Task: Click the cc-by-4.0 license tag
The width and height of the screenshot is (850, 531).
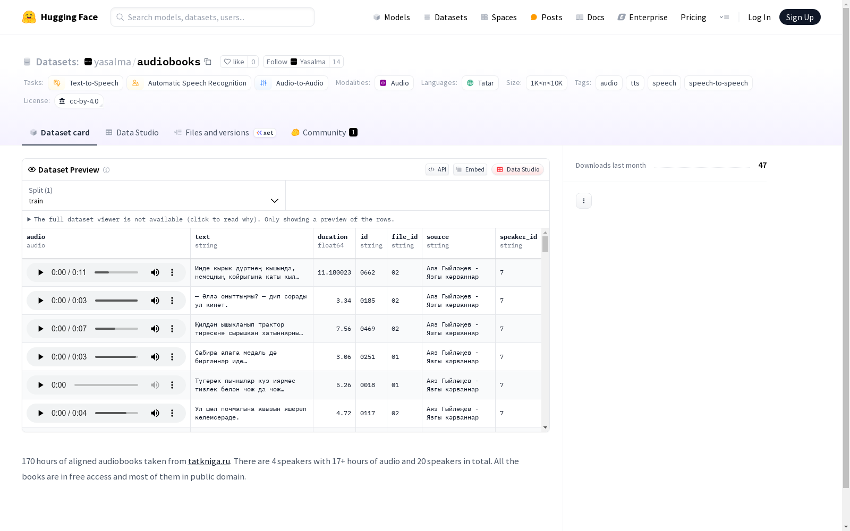Action: tap(79, 101)
